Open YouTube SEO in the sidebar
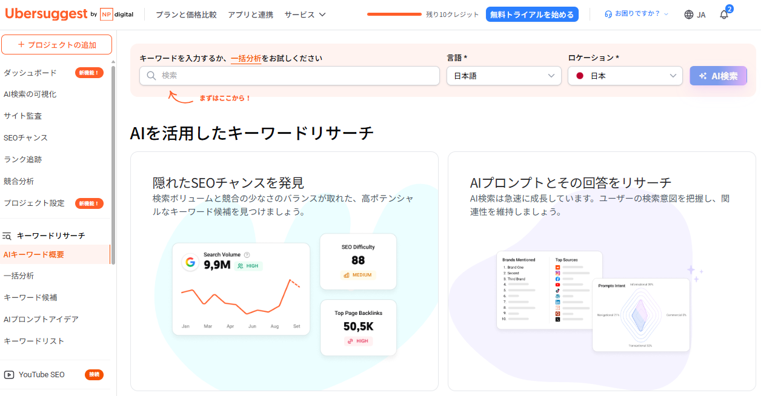 click(42, 375)
